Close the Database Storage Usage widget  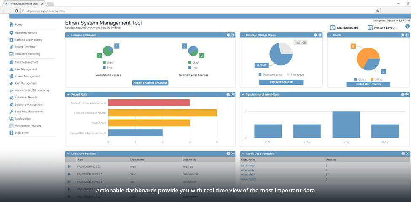click(x=320, y=35)
